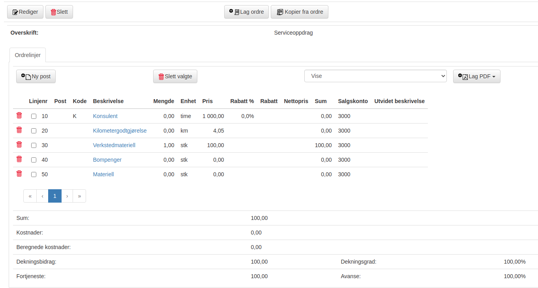Delete the Kilometergodtgjørelse line with trash icon
538x288 pixels.
point(19,130)
